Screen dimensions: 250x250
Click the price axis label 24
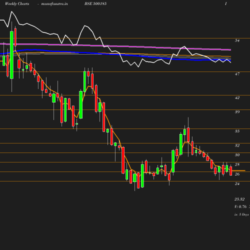point(237,183)
